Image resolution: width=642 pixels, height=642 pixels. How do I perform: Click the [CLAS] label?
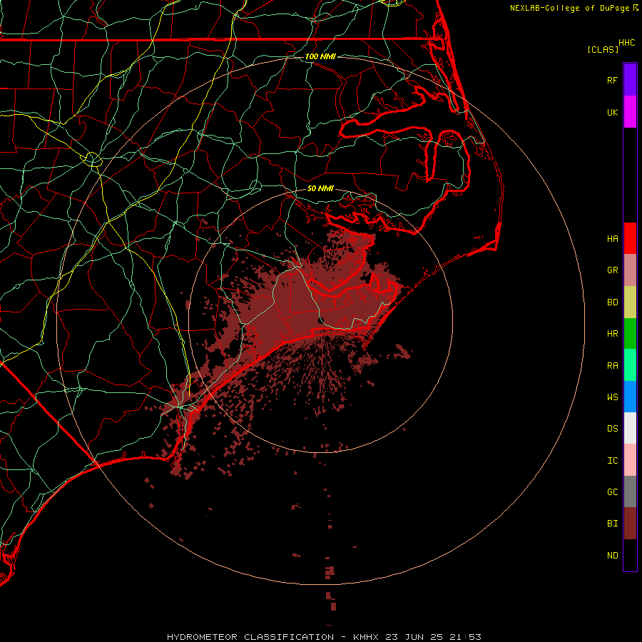(603, 49)
